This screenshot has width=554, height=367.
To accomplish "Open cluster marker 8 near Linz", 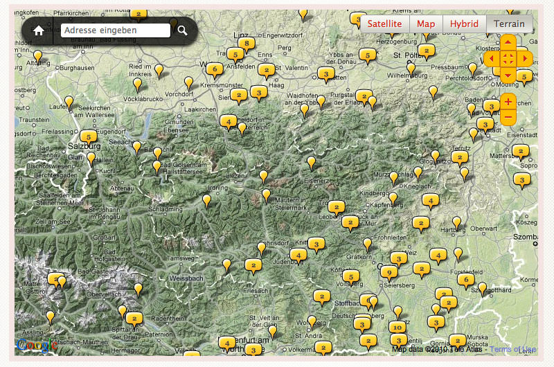I will (247, 44).
